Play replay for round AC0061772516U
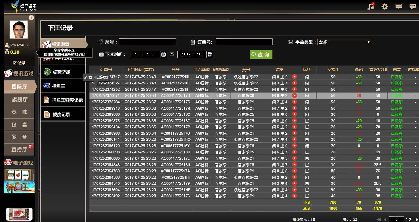 point(295,165)
